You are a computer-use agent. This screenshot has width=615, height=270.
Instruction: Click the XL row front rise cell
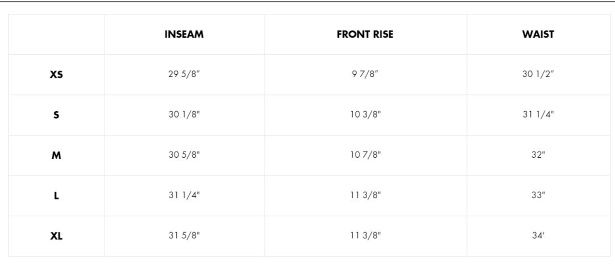pyautogui.click(x=365, y=236)
